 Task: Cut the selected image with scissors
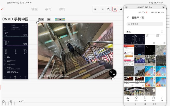pyautogui.click(x=42, y=19)
